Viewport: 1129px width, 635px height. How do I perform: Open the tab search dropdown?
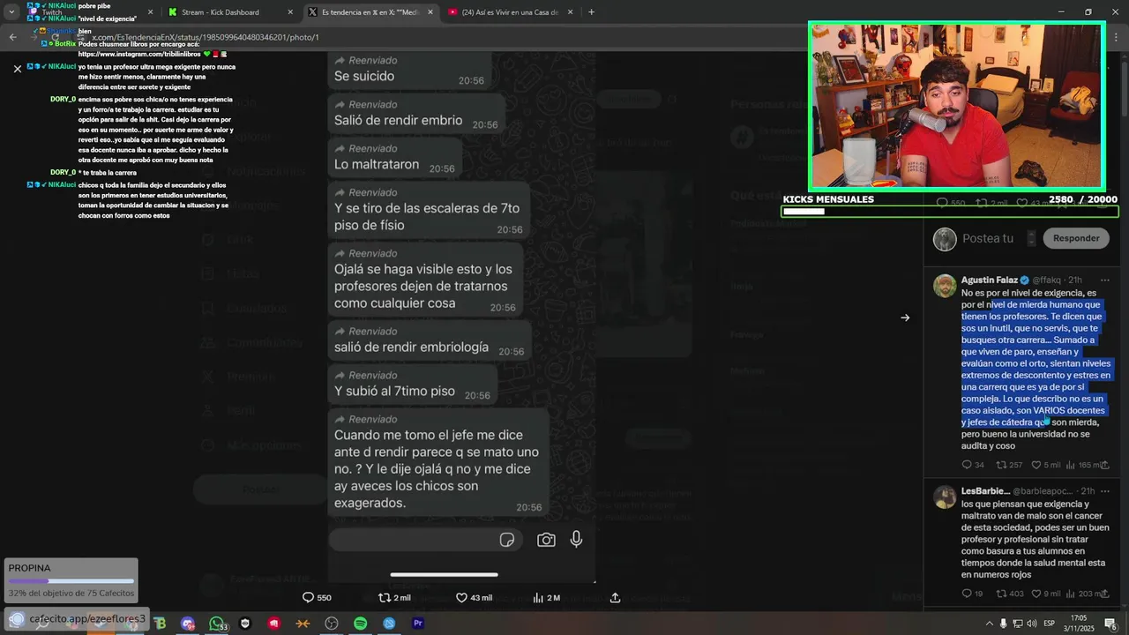tap(11, 12)
